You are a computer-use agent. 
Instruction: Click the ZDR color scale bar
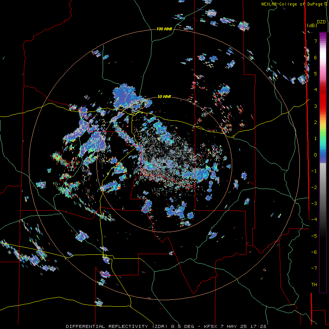[323, 162]
